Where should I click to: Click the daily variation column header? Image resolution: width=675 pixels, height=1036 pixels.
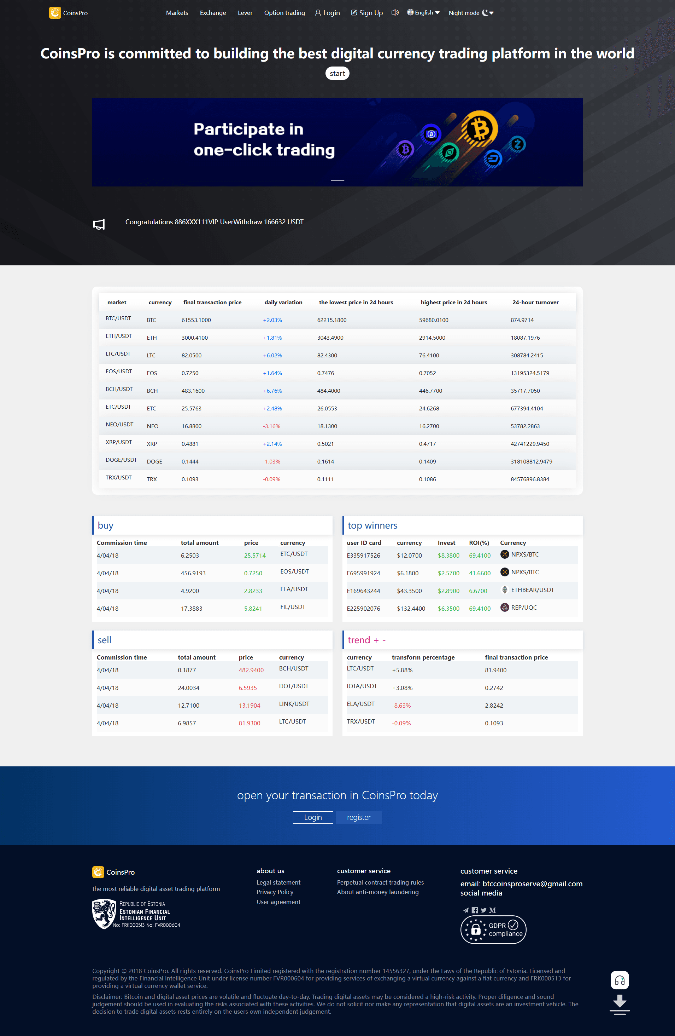283,302
